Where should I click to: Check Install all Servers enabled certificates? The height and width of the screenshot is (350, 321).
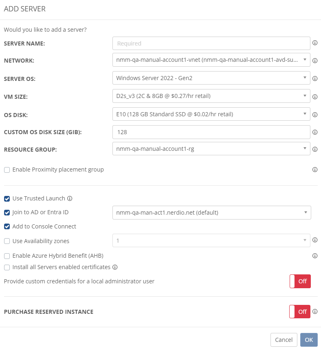6,267
